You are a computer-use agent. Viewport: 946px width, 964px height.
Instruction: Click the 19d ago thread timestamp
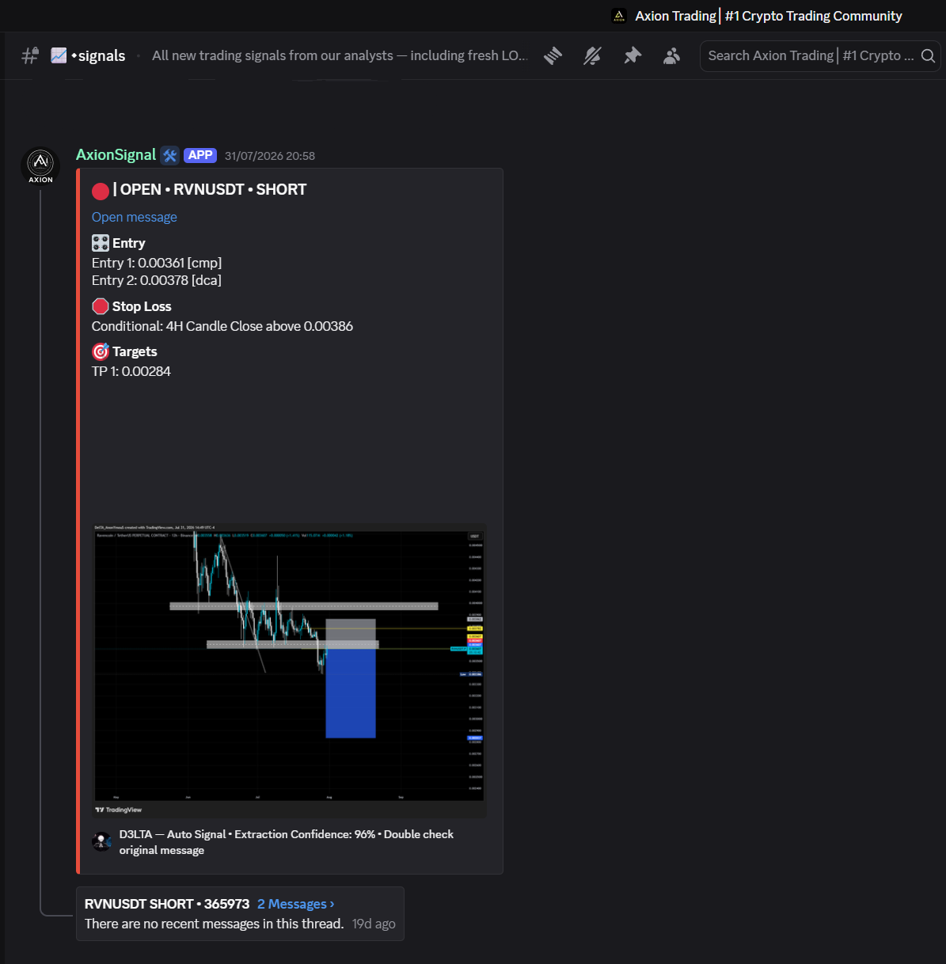374,924
